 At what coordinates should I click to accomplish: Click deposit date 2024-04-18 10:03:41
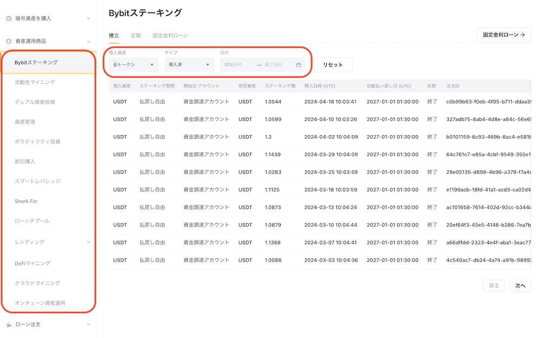[x=330, y=101]
